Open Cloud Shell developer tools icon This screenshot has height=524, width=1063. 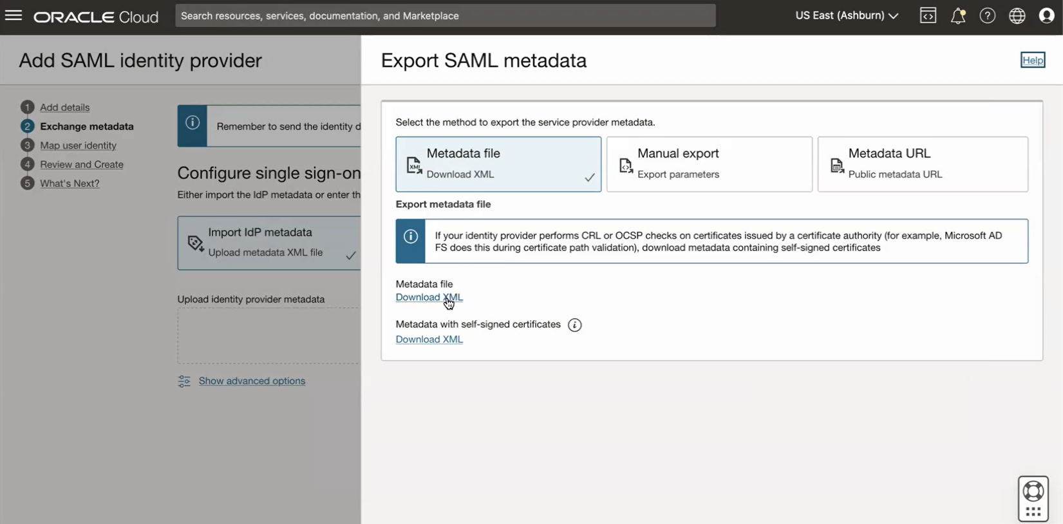(x=928, y=15)
